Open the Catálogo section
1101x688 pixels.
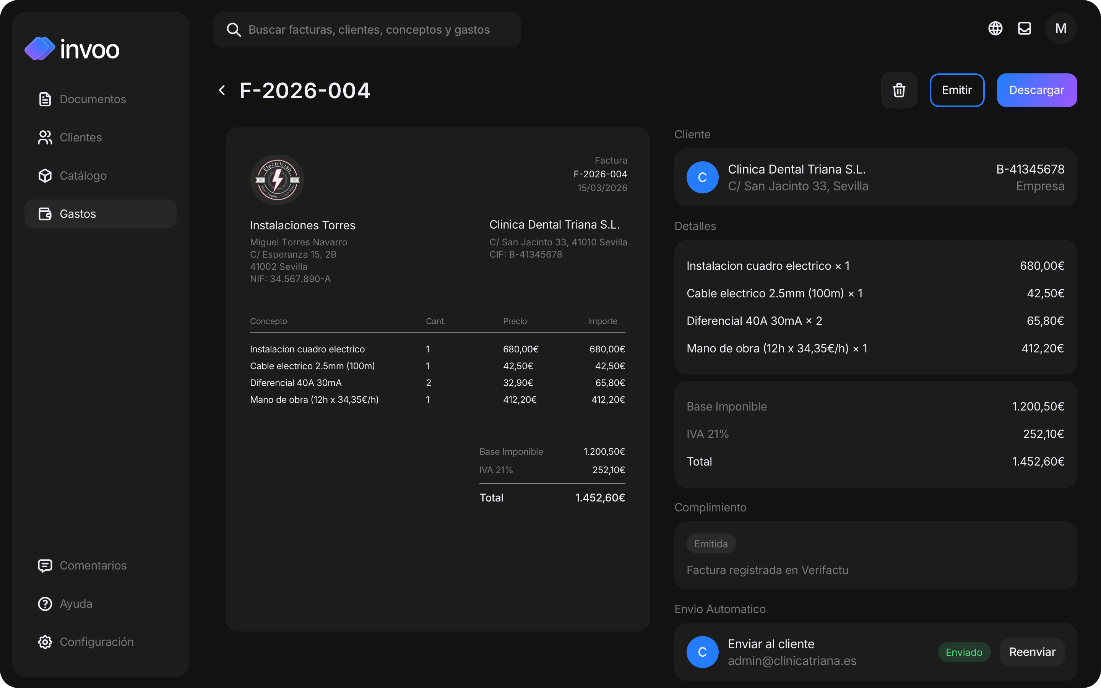(101, 176)
